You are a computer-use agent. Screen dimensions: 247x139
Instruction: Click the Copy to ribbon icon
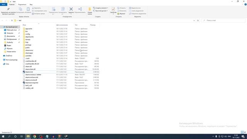tap(63, 9)
